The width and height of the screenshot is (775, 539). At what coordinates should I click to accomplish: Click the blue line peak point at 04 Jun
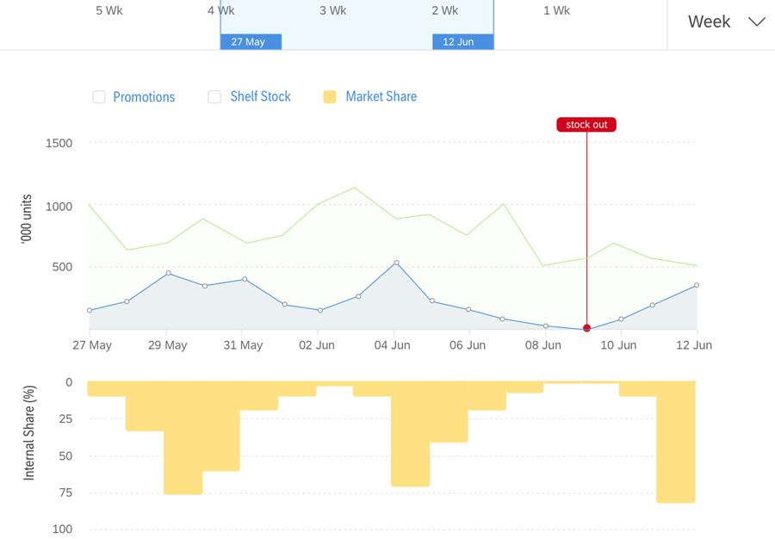pyautogui.click(x=396, y=263)
